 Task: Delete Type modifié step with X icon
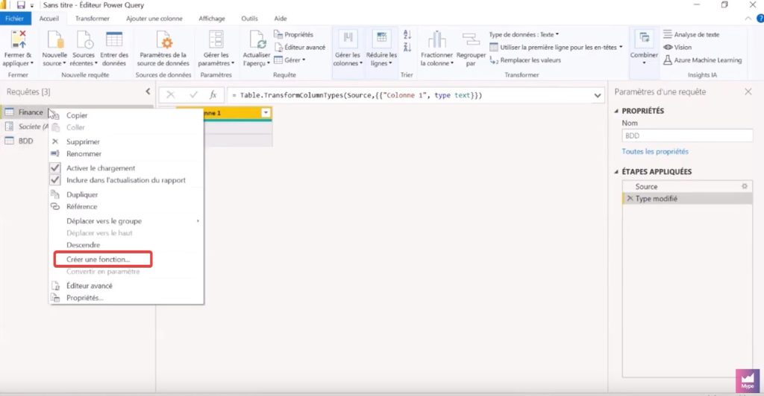pos(630,198)
